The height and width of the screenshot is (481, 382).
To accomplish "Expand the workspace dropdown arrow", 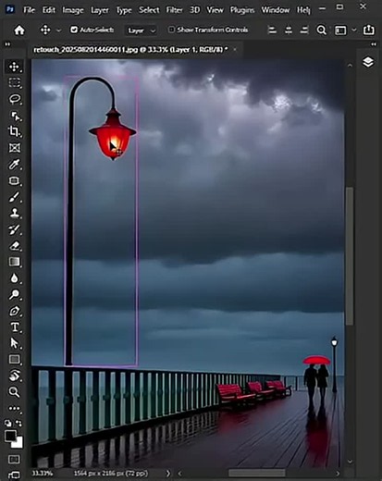I will (x=354, y=30).
